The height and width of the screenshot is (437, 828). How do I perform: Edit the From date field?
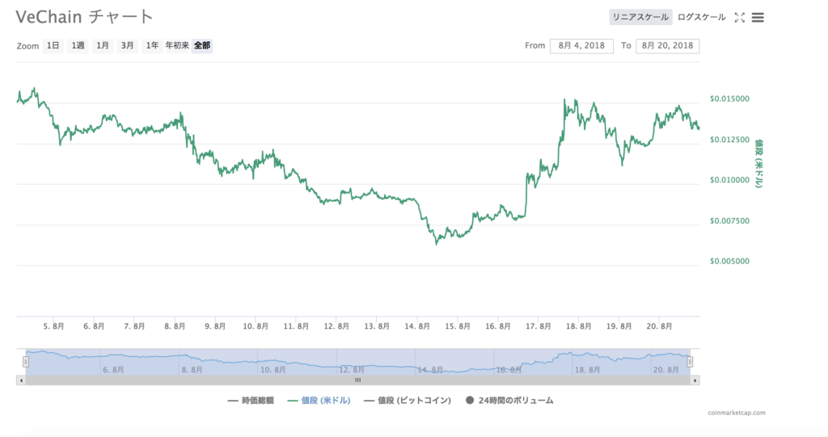click(x=581, y=46)
